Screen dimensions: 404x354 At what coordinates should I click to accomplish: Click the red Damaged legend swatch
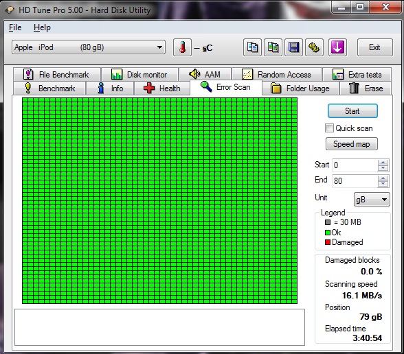(328, 242)
